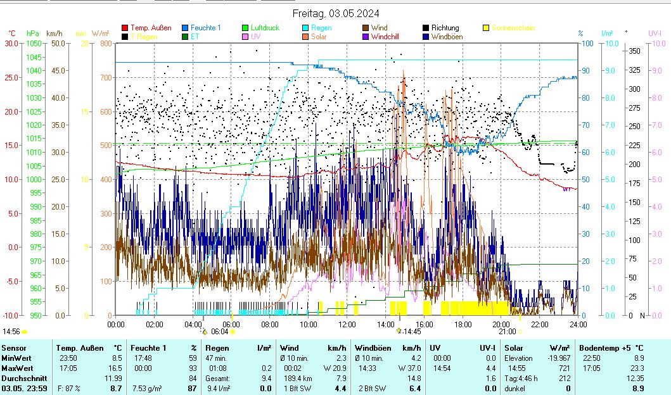Click the blue Feuchte 1 legend swatch
Image resolution: width=671 pixels, height=395 pixels.
point(186,28)
